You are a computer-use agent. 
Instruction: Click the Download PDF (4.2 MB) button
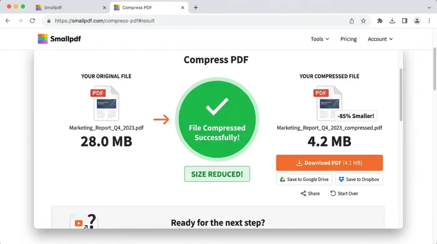(329, 163)
